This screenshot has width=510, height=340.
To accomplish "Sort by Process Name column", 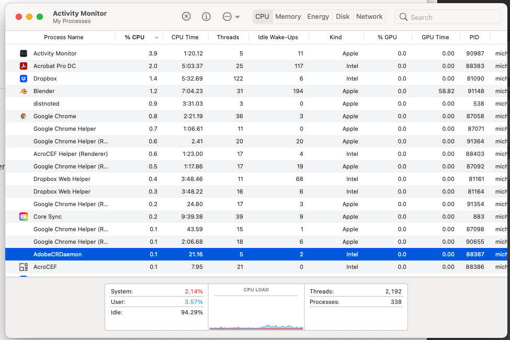I will click(63, 38).
